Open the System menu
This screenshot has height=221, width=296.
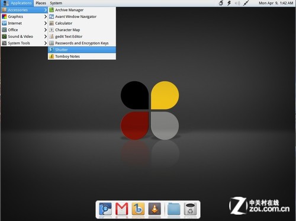tap(56, 3)
